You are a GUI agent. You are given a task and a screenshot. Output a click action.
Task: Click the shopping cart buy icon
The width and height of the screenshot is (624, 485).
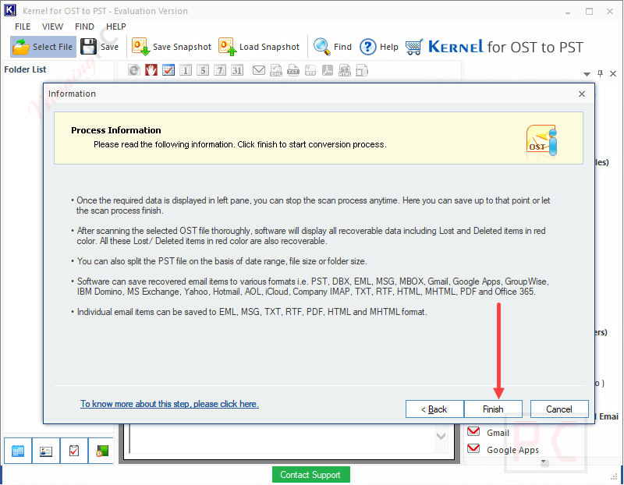click(414, 47)
